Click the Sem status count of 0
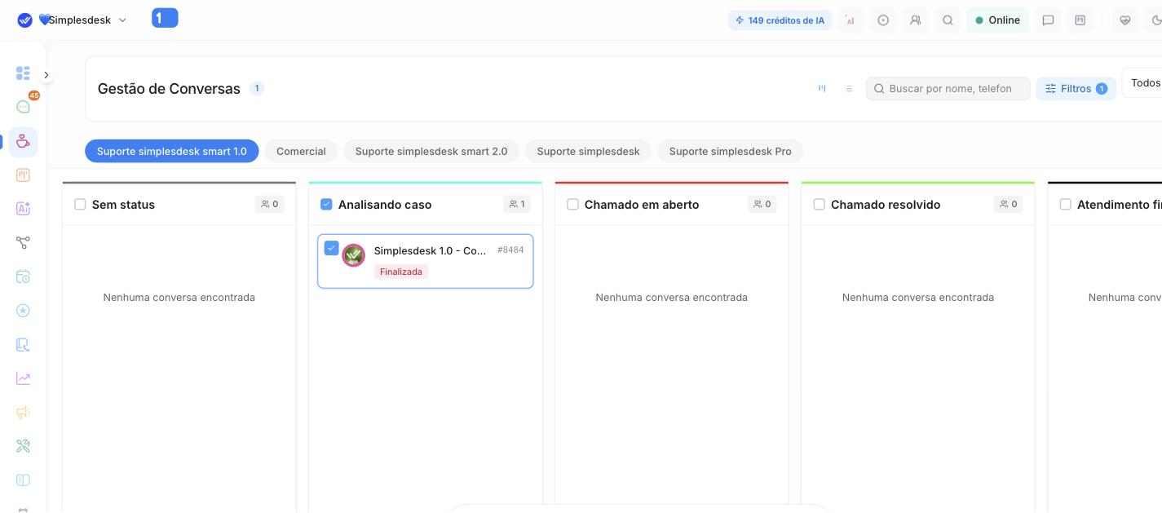This screenshot has height=513, width=1162. 270,205
